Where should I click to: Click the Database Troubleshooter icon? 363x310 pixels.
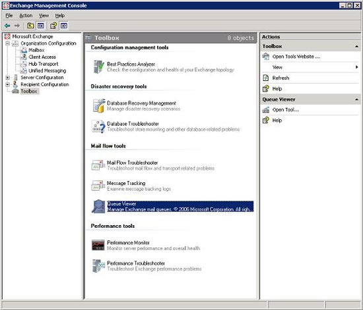(x=98, y=126)
